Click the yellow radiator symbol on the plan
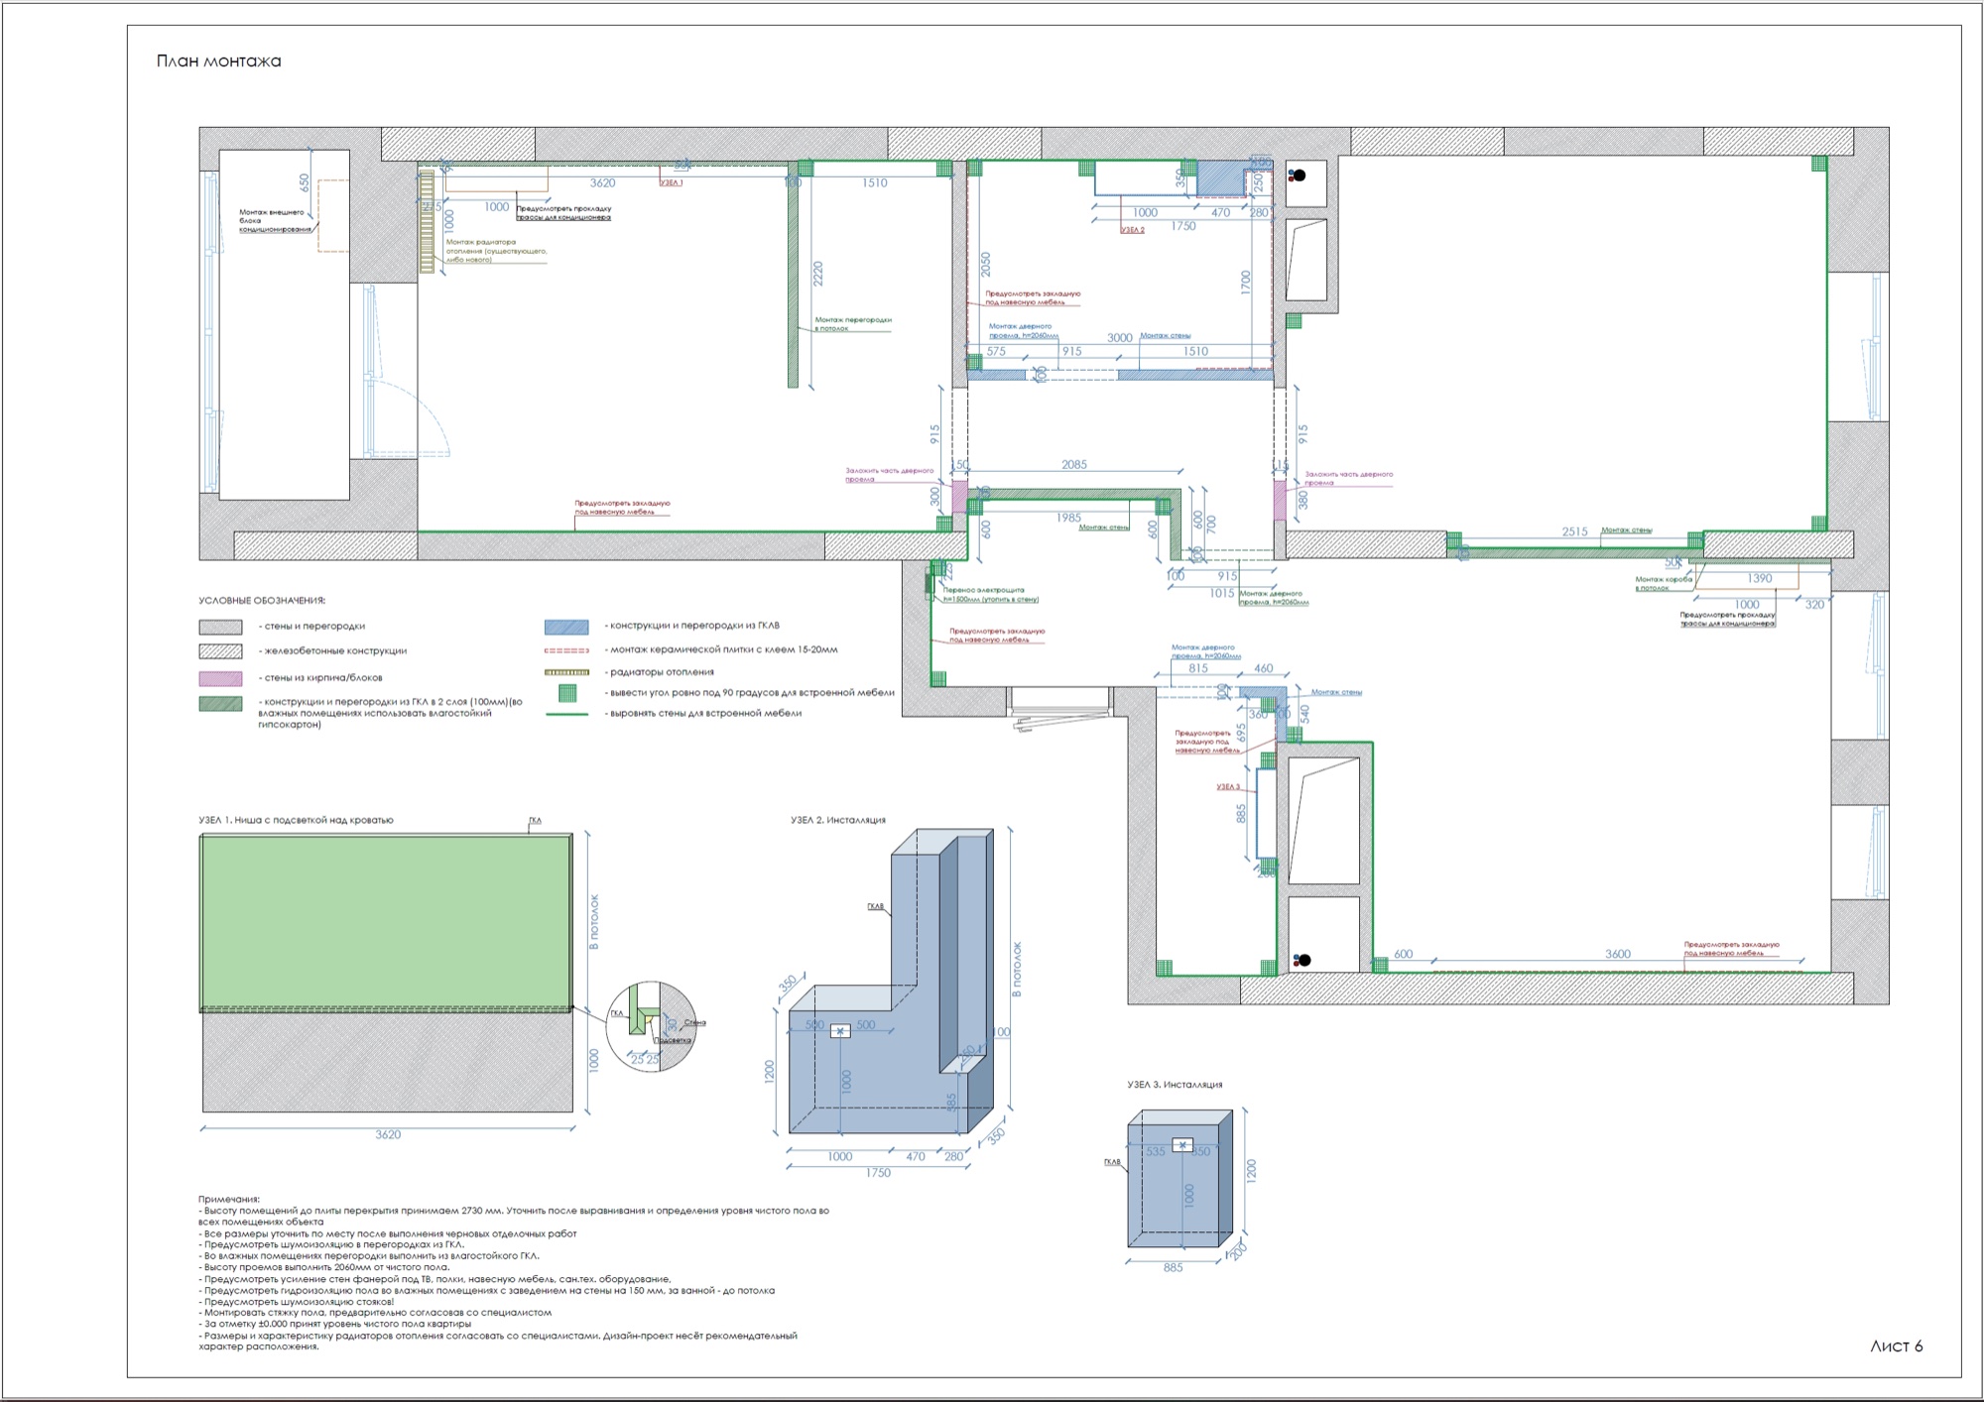 coord(428,221)
